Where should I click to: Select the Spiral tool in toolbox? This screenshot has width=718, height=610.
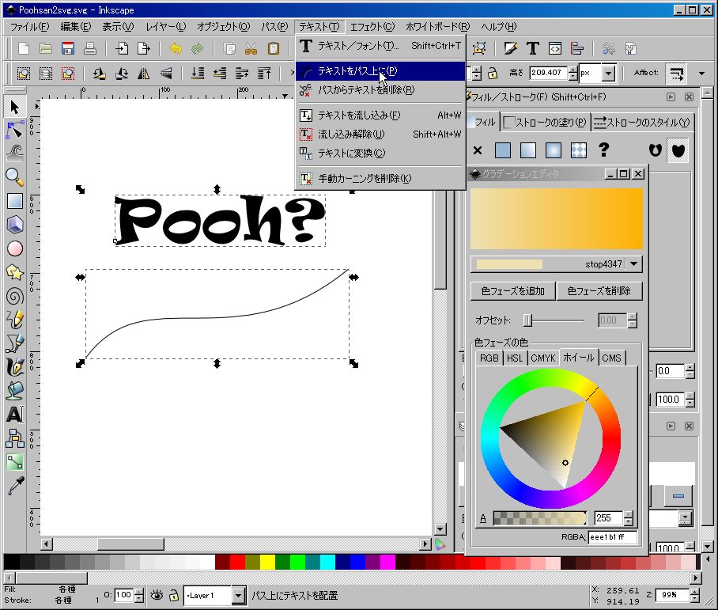click(14, 296)
